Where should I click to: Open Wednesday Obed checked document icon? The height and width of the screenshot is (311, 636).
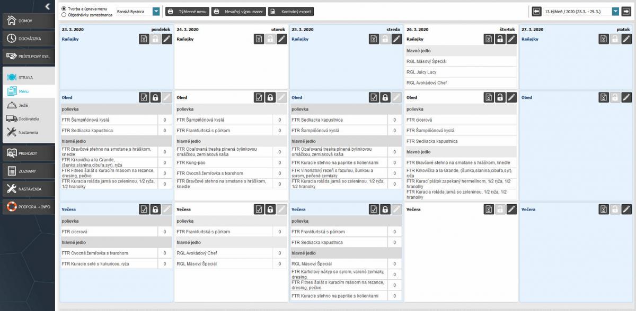pos(375,97)
